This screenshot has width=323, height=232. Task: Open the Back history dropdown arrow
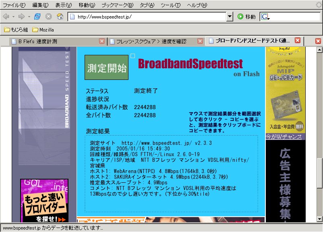point(13,17)
